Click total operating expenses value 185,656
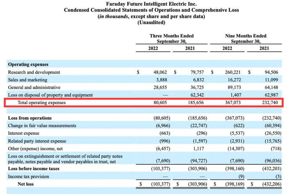The width and height of the screenshot is (287, 194). tap(196, 103)
